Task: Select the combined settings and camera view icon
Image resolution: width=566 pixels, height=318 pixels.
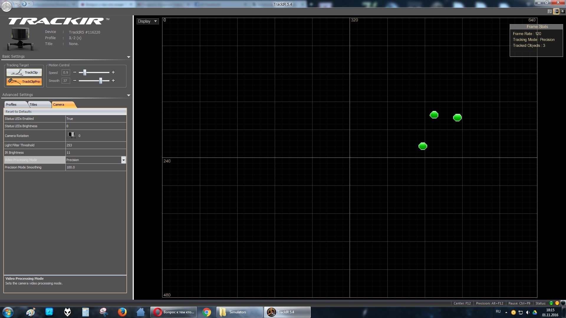Action: (x=556, y=11)
